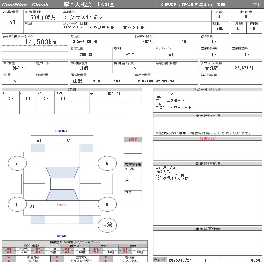Click the red 修復 box header
The height and width of the screenshot is (264, 264).
click(133, 140)
